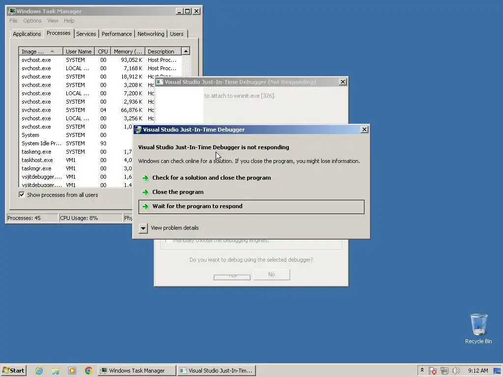Select the System process row
Image resolution: width=503 pixels, height=377 pixels.
(76, 135)
